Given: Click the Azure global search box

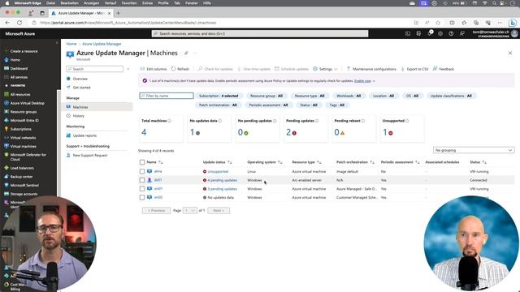Looking at the screenshot, I should pyautogui.click(x=260, y=33).
